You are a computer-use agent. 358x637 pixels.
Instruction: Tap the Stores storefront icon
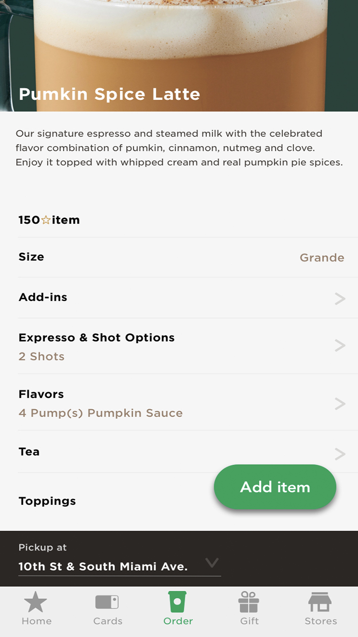click(x=320, y=602)
